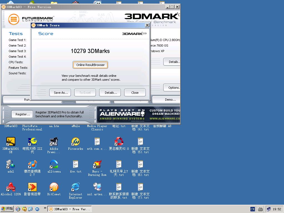Click the Demo... button in 3DMark03
The height and width of the screenshot is (213, 284).
point(166,100)
